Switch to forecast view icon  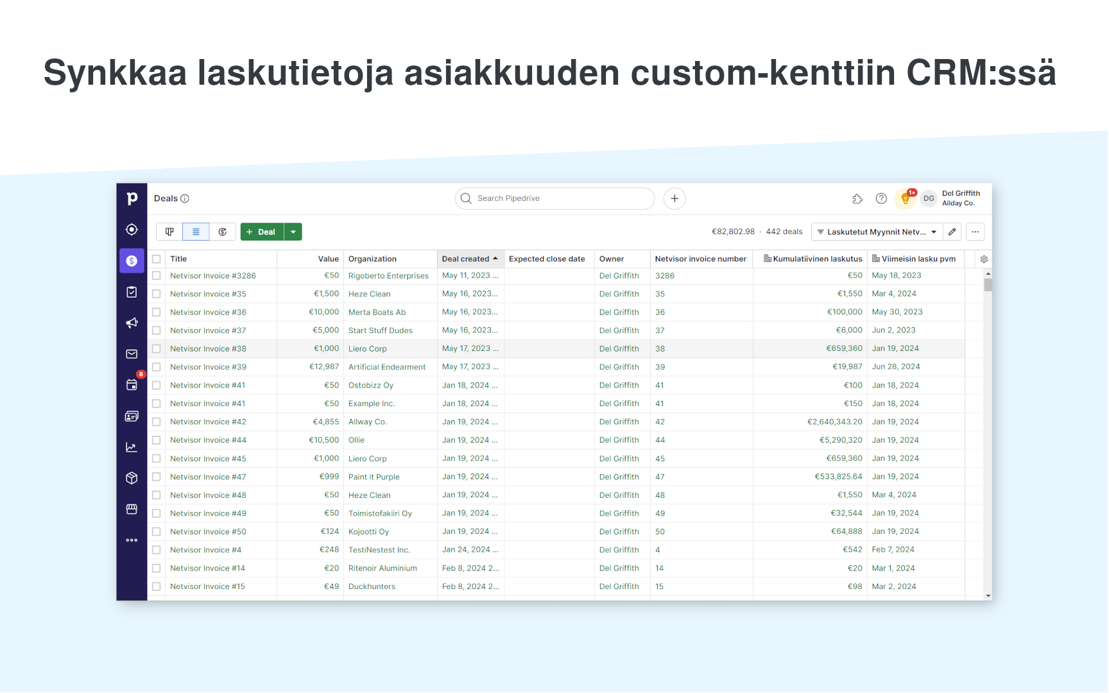[223, 232]
